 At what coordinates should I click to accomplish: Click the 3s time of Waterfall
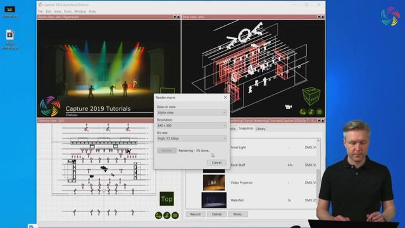click(x=289, y=200)
